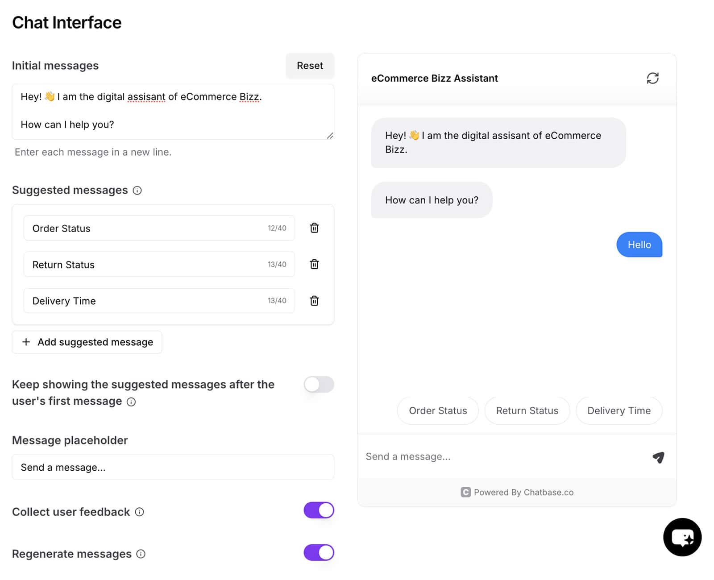Screen dimensions: 714x580
Task: Click the Message placeholder label
Action: click(x=70, y=440)
